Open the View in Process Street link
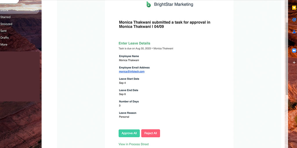 coord(133,144)
